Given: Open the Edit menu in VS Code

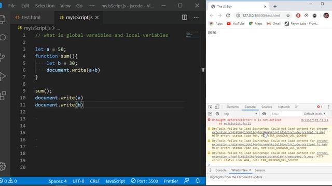Looking at the screenshot, I should (25, 6).
